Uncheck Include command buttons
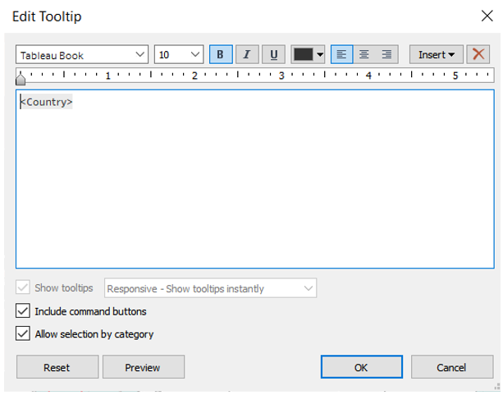Viewport: 503px width, 395px height. (22, 312)
